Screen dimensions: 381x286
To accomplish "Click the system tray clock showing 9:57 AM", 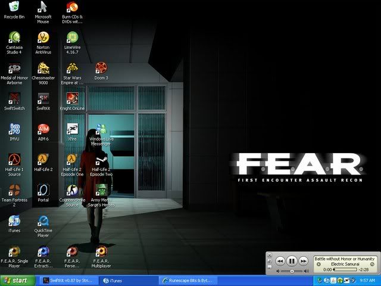I will (x=367, y=281).
